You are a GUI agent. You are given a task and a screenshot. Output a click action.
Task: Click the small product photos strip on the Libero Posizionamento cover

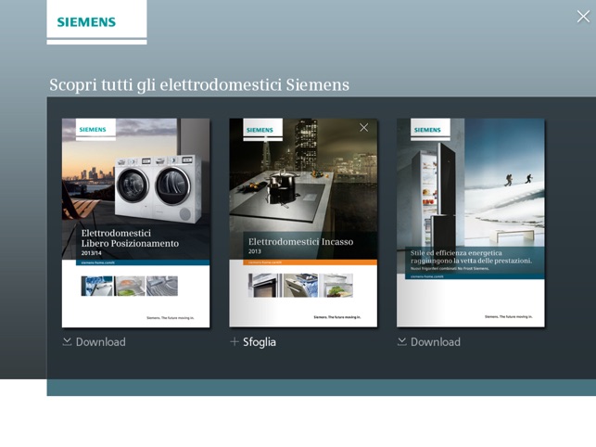pyautogui.click(x=129, y=286)
